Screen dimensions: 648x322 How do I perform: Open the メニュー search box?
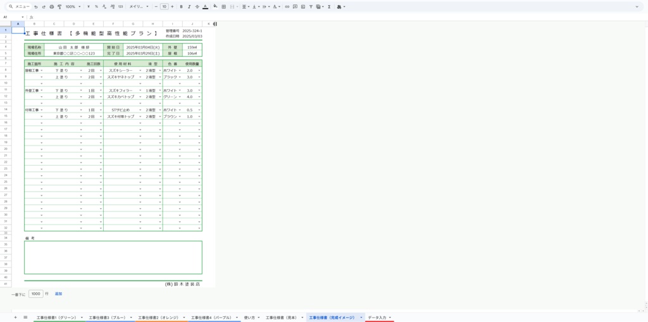[x=20, y=6]
